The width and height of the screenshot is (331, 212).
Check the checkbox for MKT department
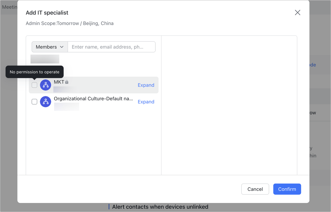click(x=34, y=85)
